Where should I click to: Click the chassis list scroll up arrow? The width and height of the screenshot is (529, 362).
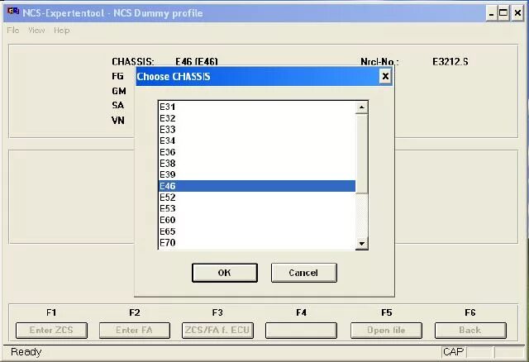click(362, 107)
